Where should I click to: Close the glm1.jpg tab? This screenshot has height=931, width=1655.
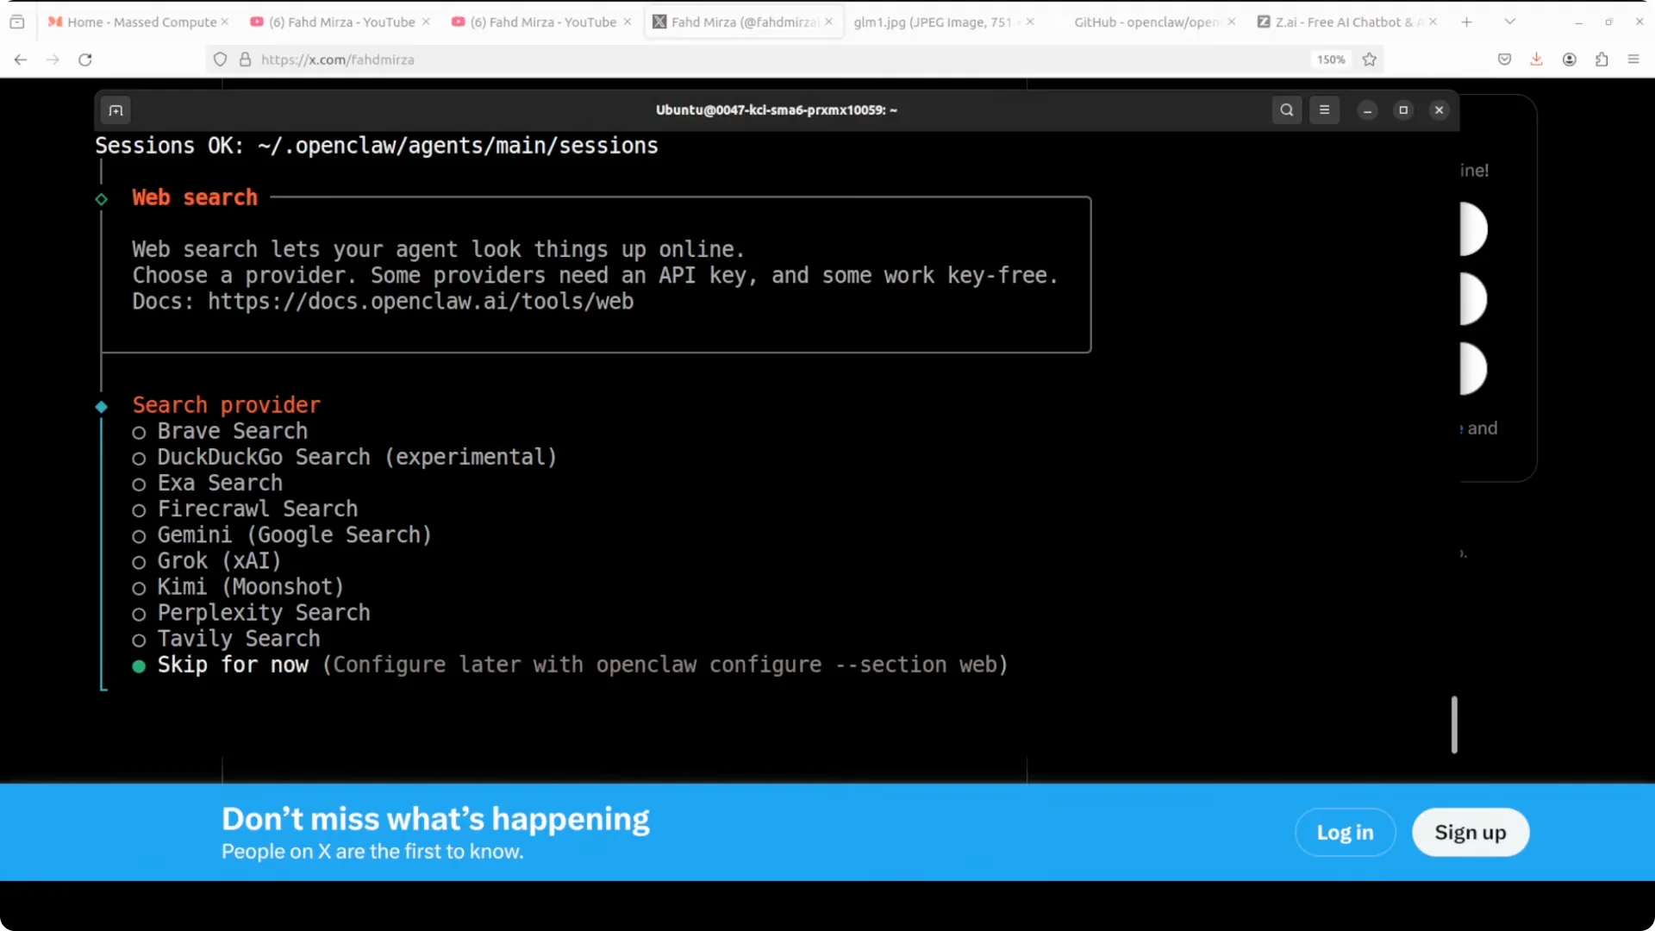[x=1030, y=22]
